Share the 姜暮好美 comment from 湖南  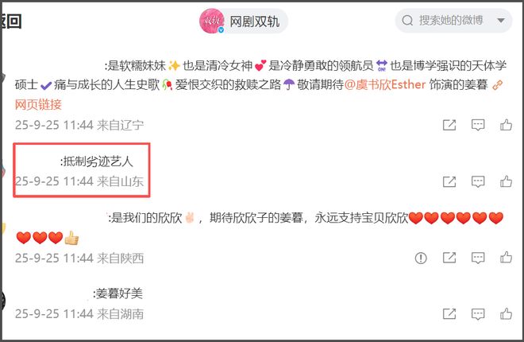(449, 314)
